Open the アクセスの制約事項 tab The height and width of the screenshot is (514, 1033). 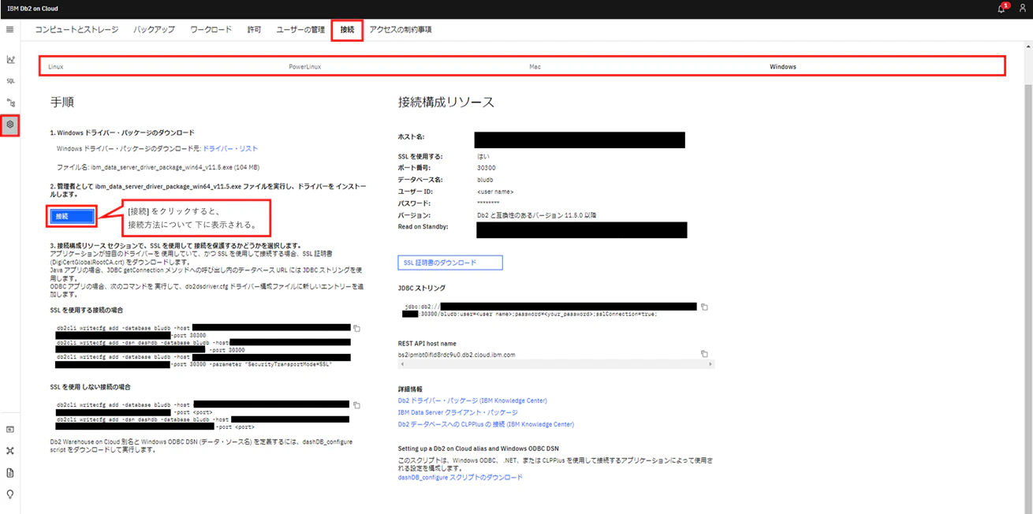pos(401,30)
